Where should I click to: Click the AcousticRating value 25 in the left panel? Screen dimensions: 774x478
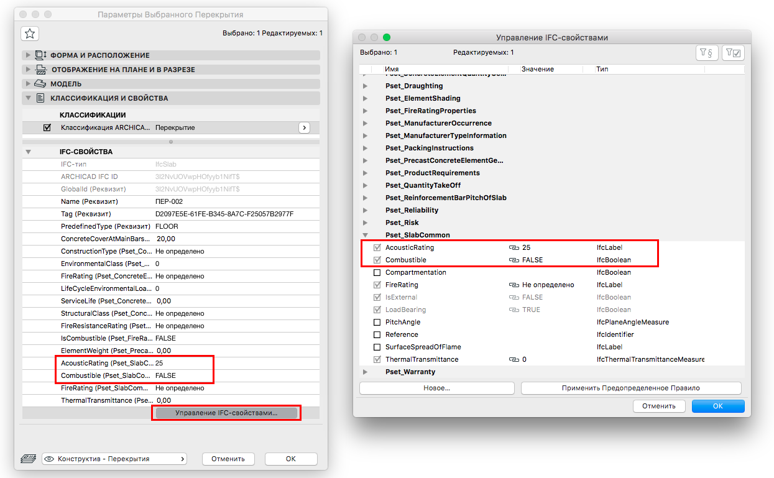tap(159, 363)
